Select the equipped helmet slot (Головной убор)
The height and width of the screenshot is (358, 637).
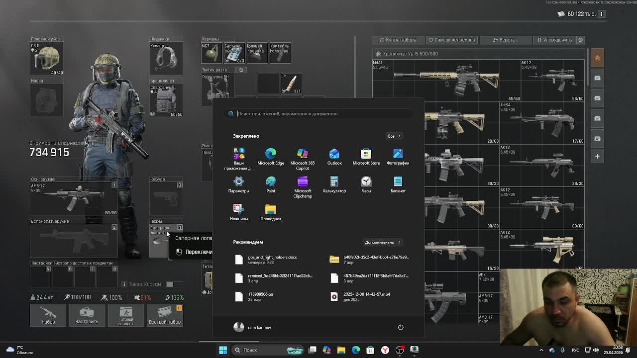pyautogui.click(x=47, y=59)
